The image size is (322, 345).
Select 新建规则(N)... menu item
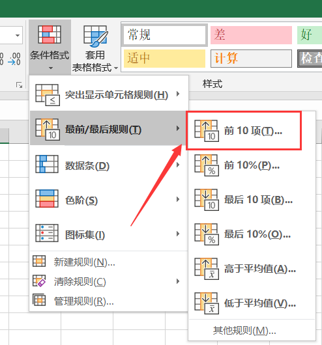coord(109,262)
